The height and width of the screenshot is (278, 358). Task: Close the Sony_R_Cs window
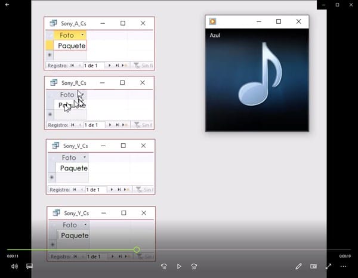coord(143,82)
